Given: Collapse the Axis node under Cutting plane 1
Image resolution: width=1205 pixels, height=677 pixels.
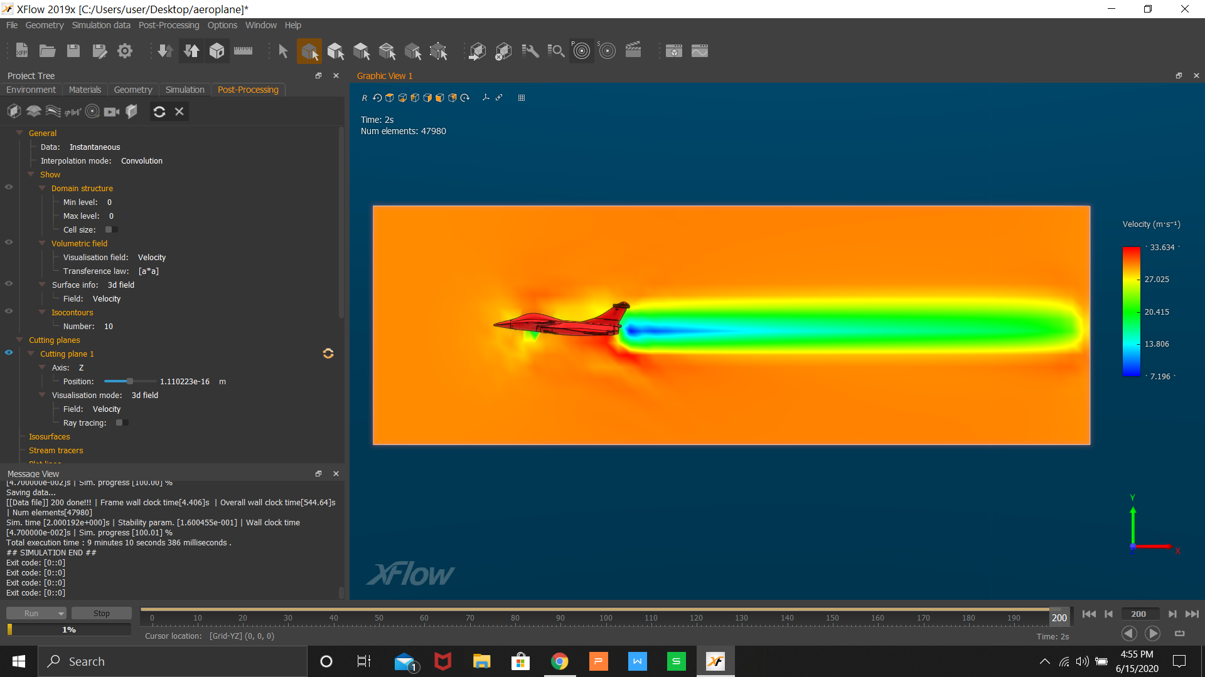Looking at the screenshot, I should coord(42,367).
